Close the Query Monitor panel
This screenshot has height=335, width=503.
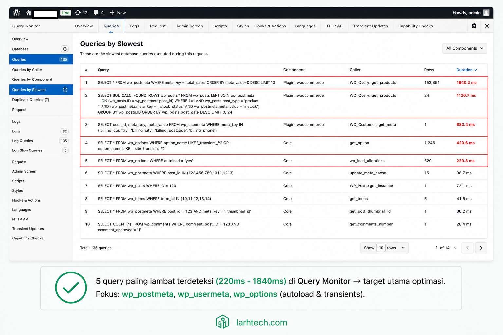point(487,26)
